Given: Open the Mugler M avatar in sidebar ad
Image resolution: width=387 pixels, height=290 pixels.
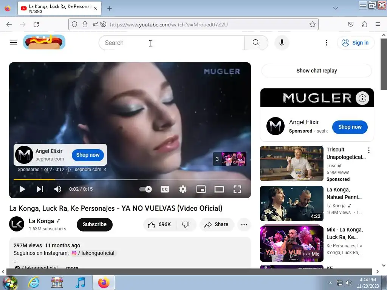Looking at the screenshot, I should (276, 126).
